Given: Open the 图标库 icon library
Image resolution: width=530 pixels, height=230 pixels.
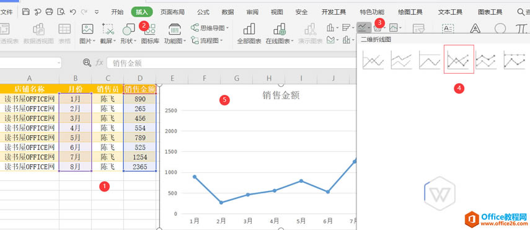Looking at the screenshot, I should click(150, 29).
